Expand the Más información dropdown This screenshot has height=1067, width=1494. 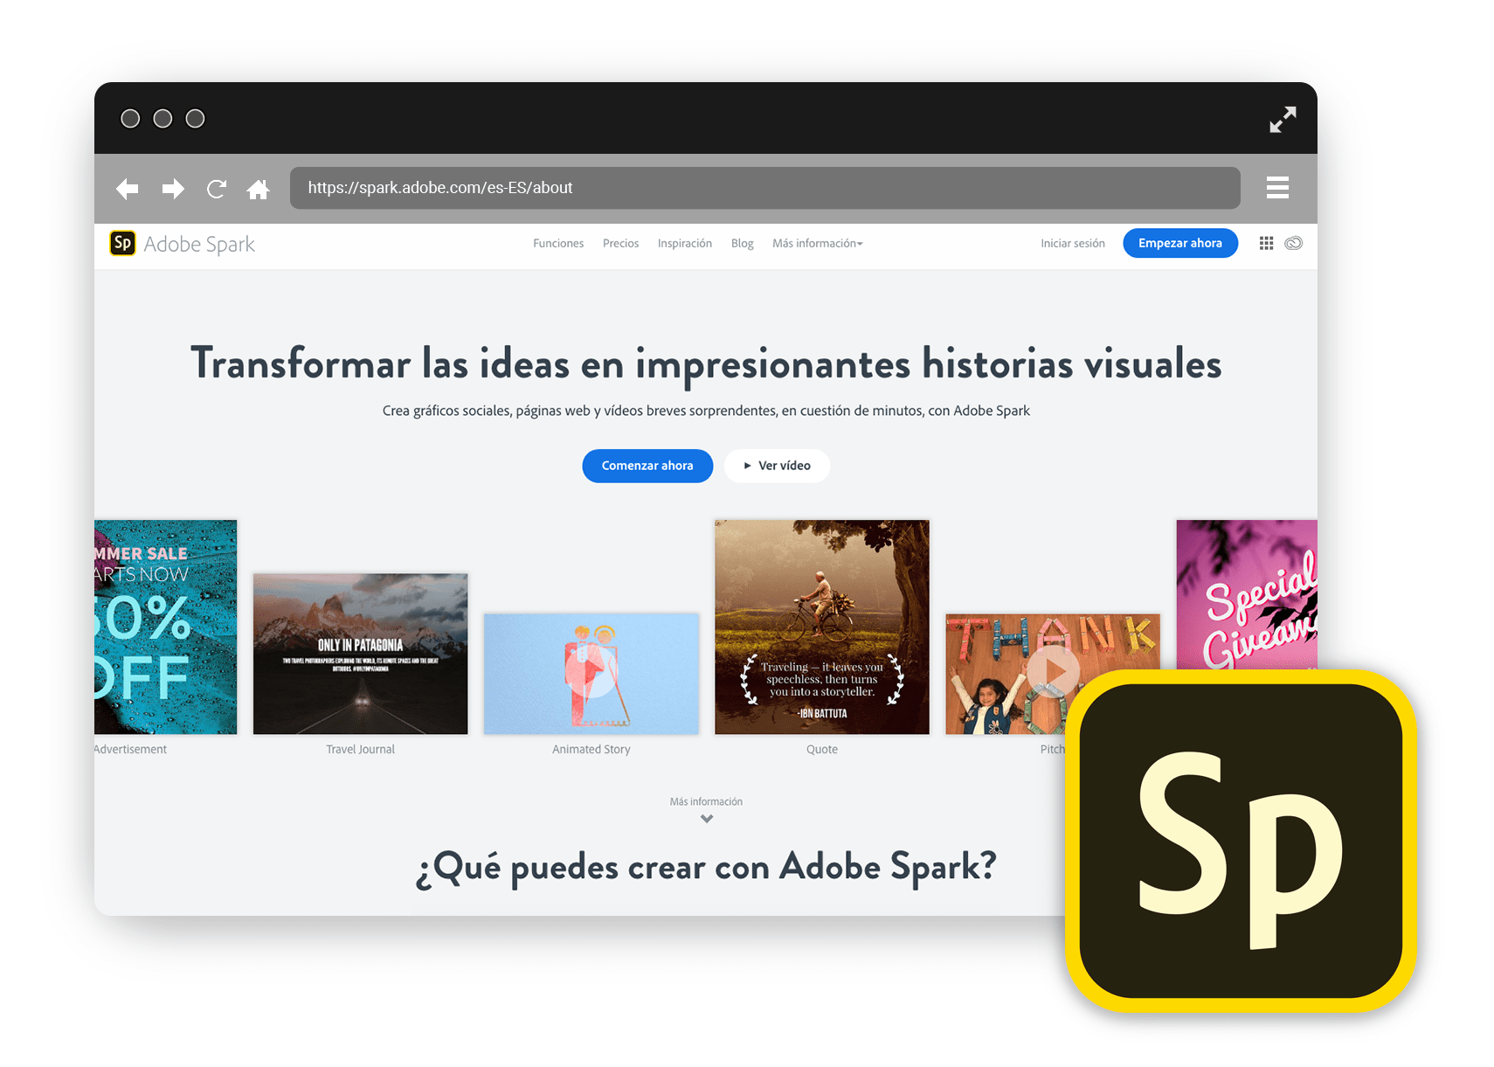[x=818, y=244]
